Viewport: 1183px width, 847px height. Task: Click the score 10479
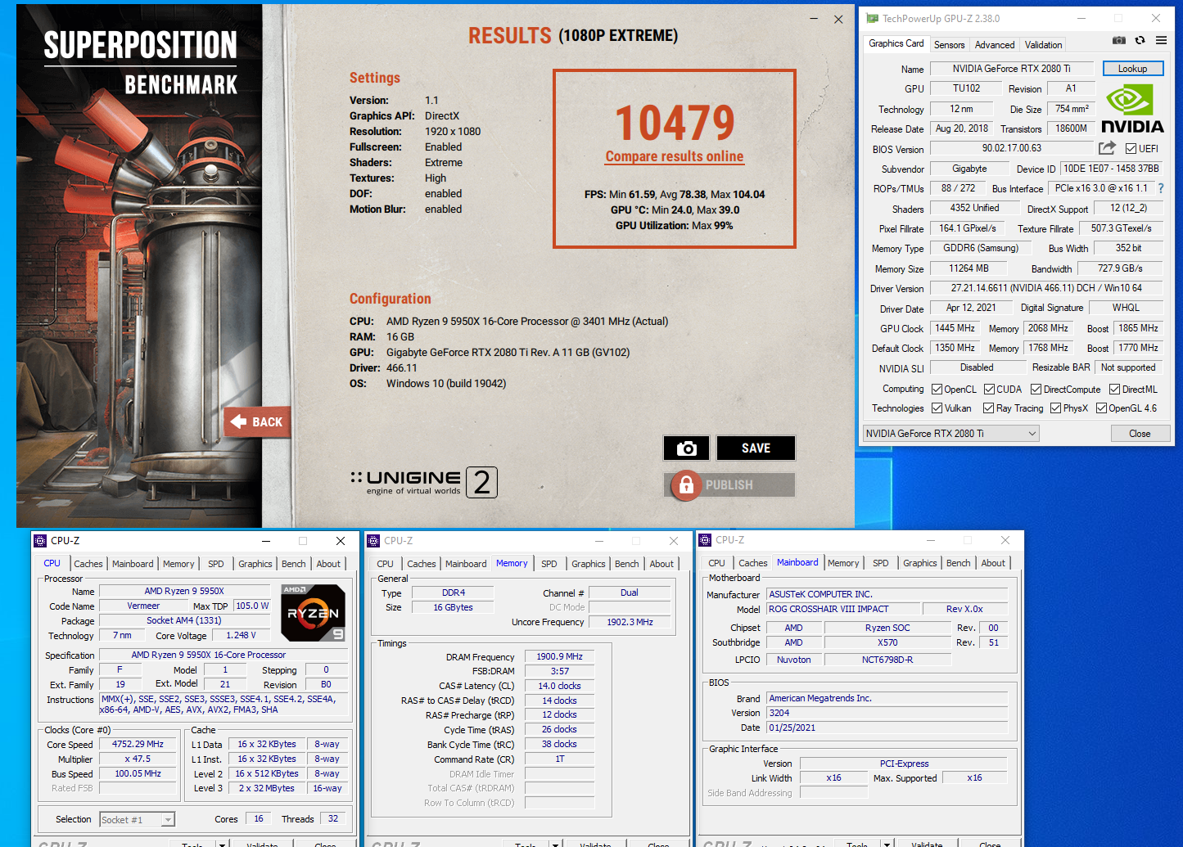pos(675,123)
